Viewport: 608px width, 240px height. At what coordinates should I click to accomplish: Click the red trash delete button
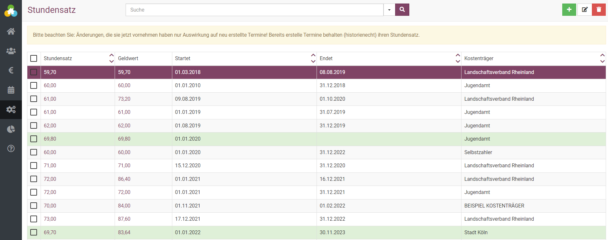(x=599, y=10)
